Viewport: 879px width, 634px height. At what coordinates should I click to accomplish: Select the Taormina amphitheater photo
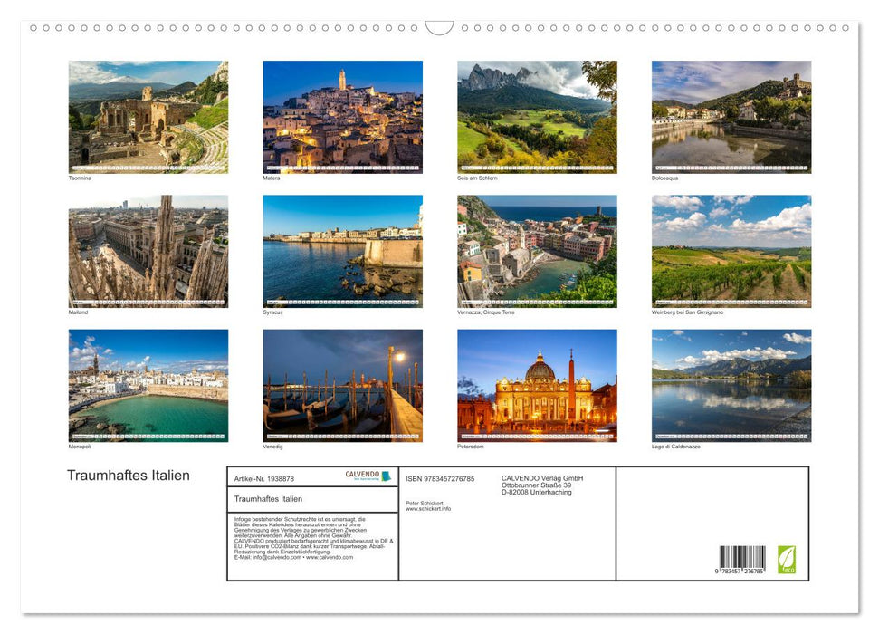[148, 118]
